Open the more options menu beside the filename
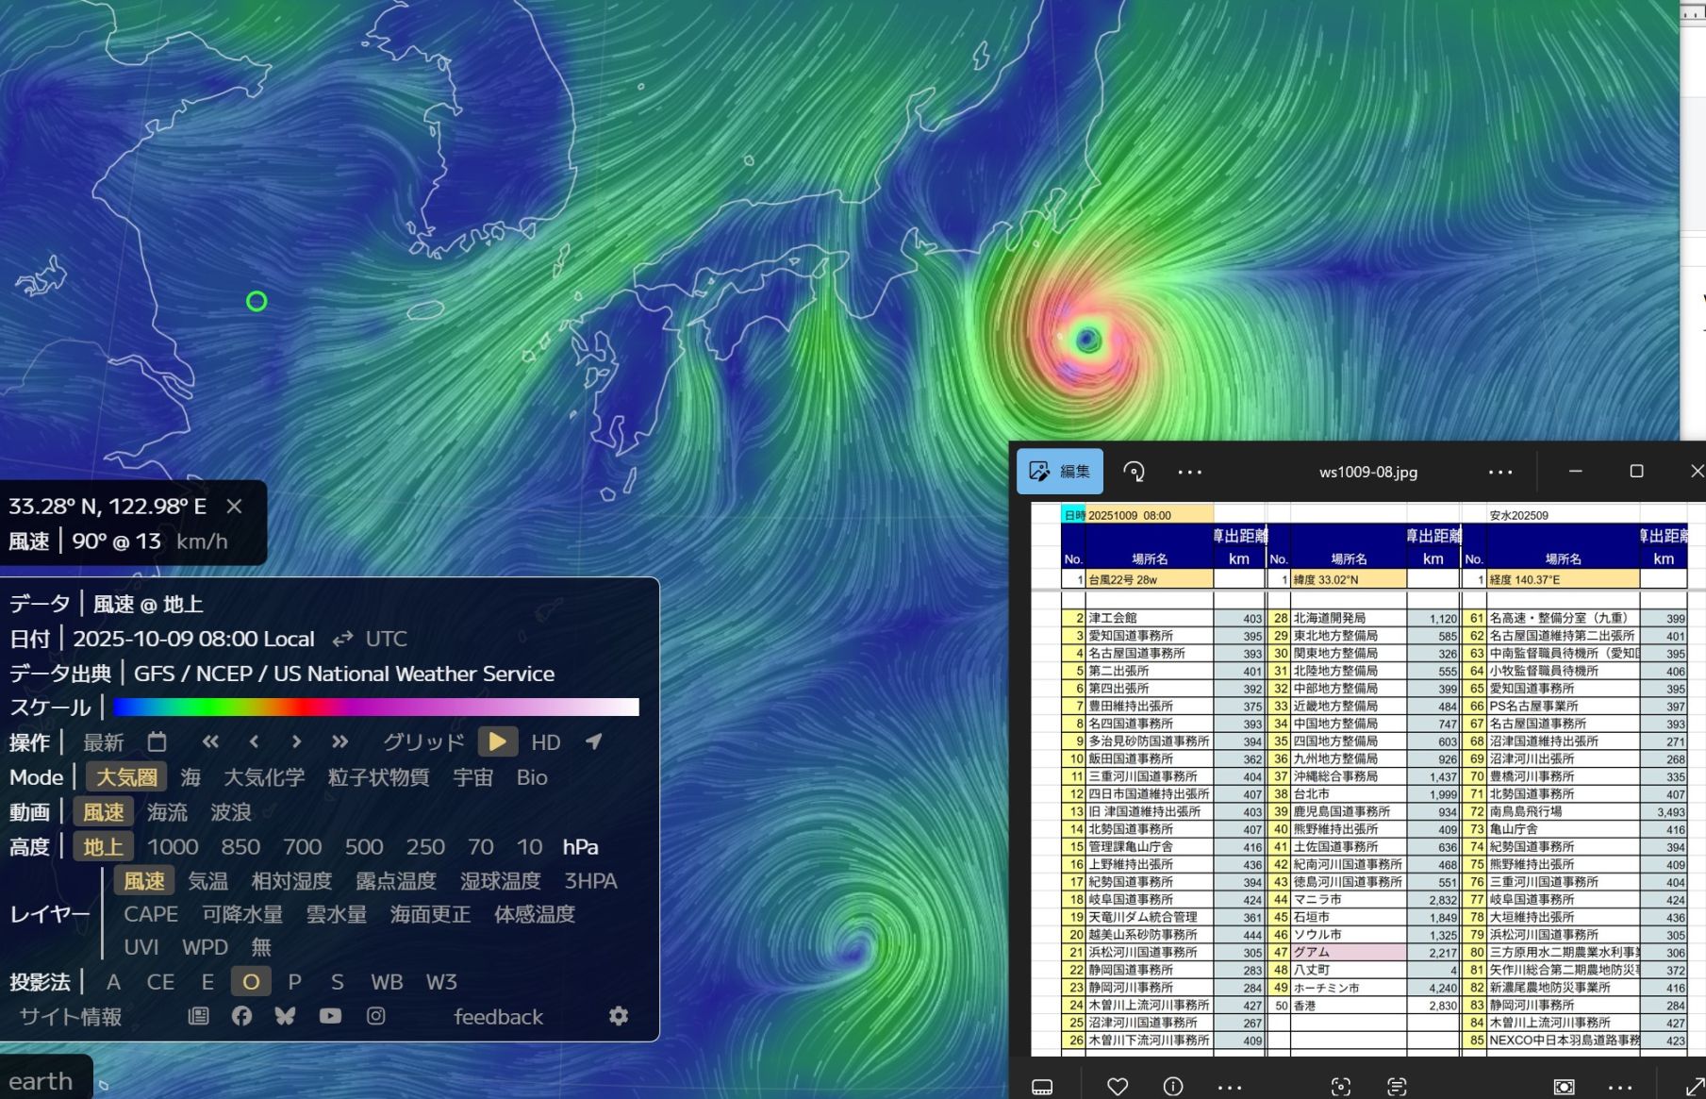1706x1099 pixels. point(1500,472)
